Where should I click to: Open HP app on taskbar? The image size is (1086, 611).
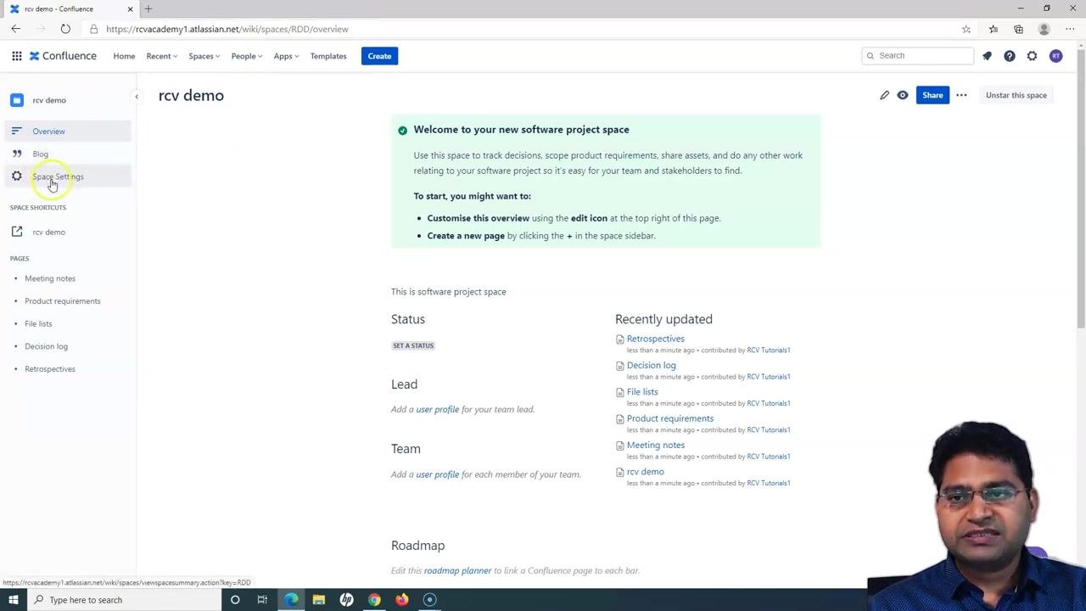coord(346,600)
